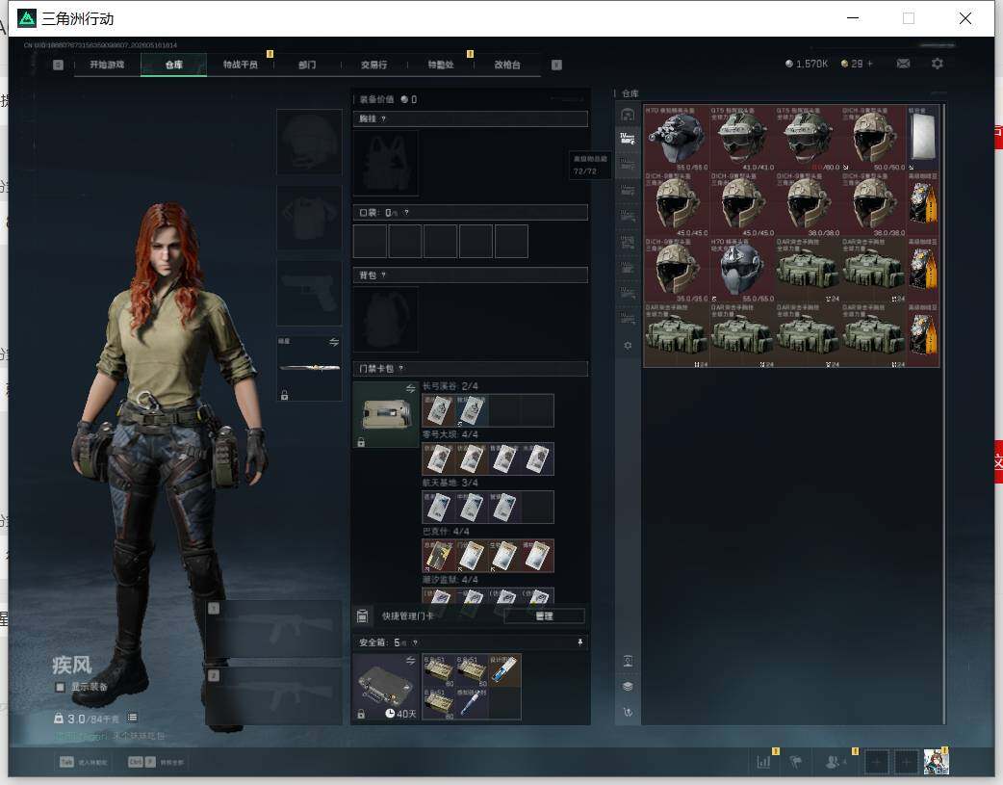Click the 管理 keycard manage button
The height and width of the screenshot is (785, 1003).
pos(545,616)
